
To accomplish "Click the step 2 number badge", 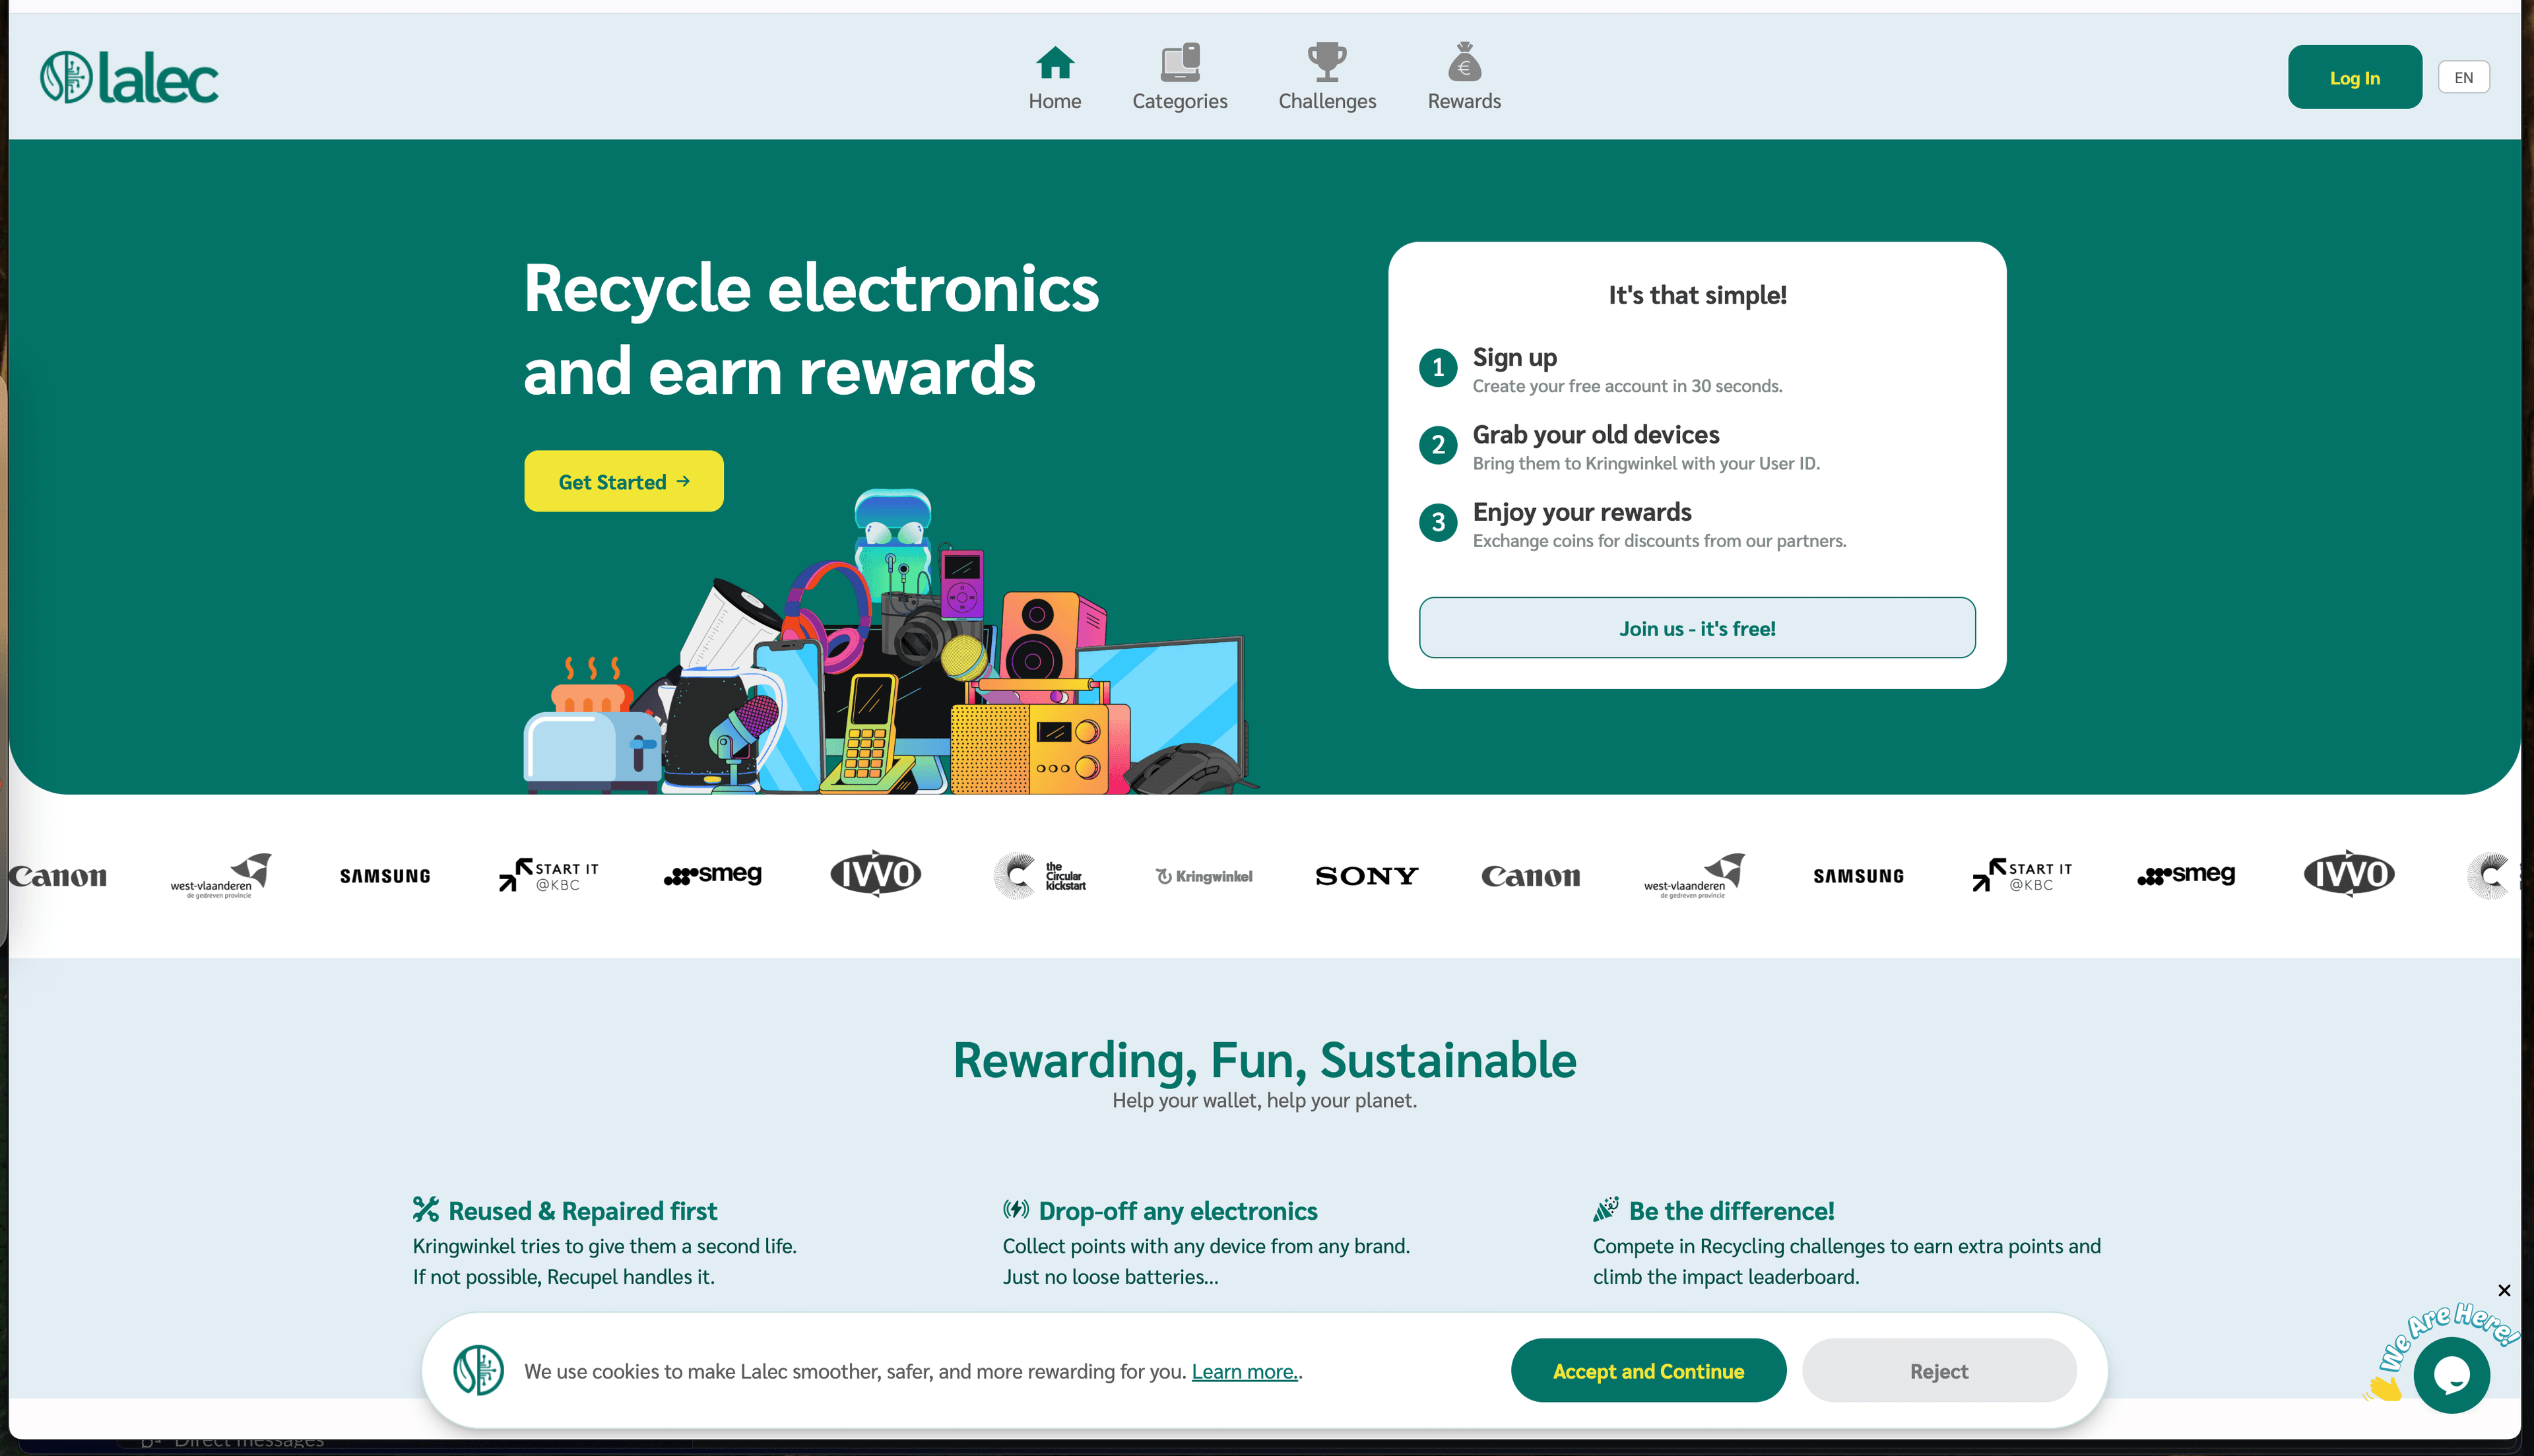I will pyautogui.click(x=1437, y=444).
